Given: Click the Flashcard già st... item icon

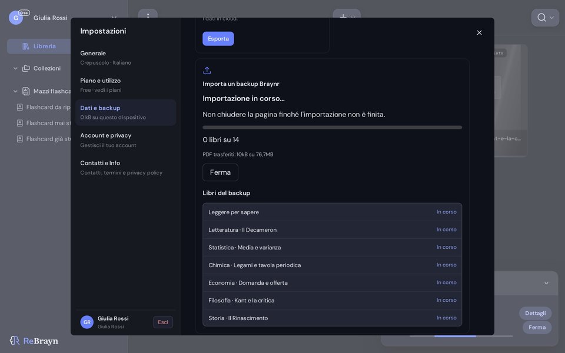Looking at the screenshot, I should point(20,139).
